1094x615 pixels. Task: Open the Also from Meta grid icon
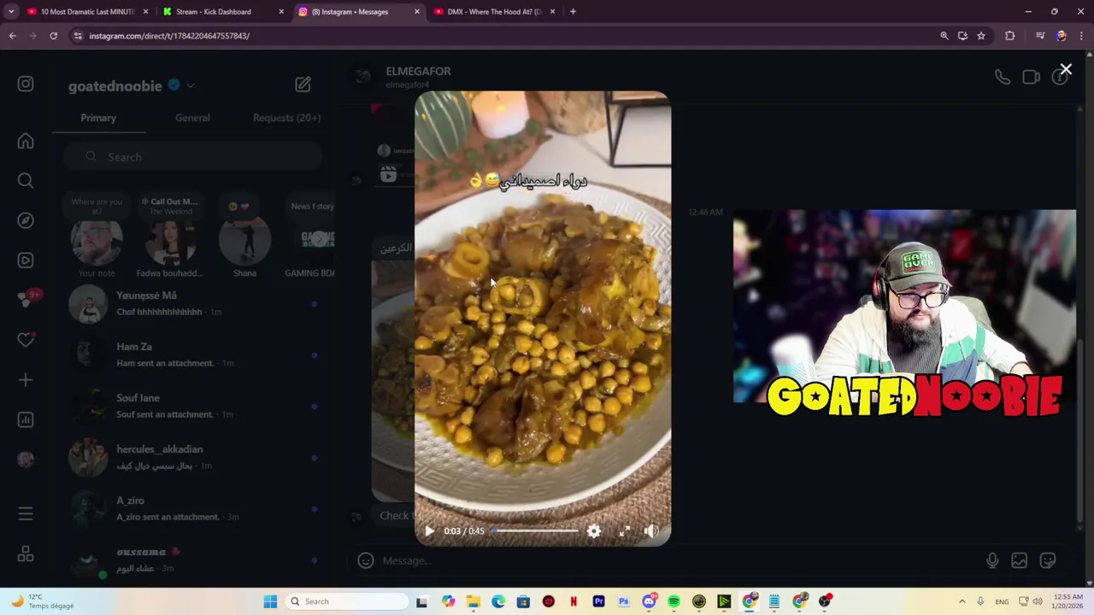(x=26, y=554)
